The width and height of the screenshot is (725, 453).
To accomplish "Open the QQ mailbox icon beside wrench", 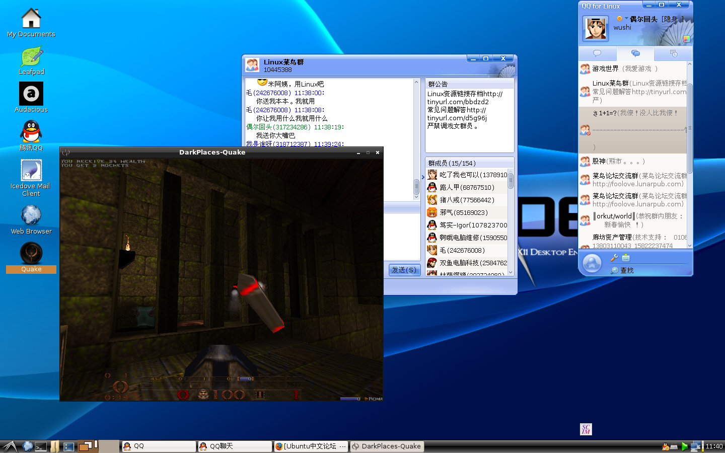I will 626,258.
